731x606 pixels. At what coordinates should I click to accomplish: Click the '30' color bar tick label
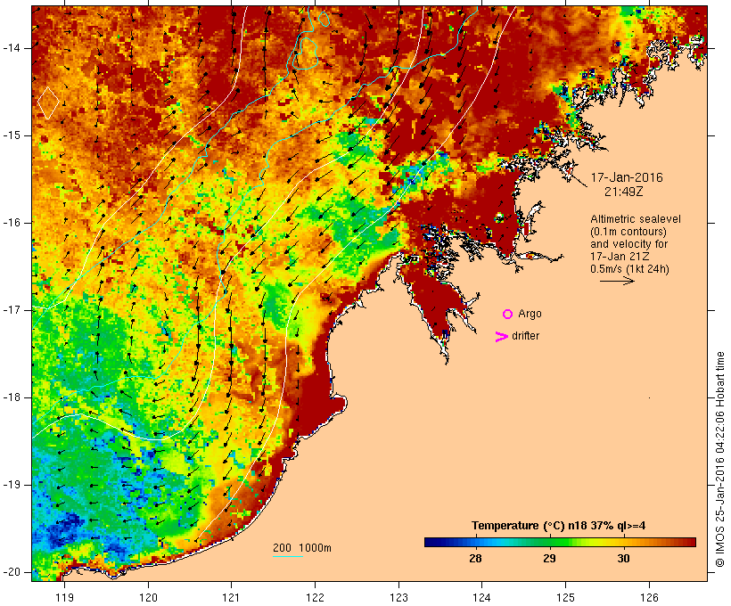pyautogui.click(x=623, y=559)
